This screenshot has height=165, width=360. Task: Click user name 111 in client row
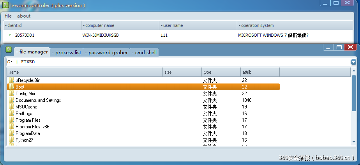tap(164, 35)
